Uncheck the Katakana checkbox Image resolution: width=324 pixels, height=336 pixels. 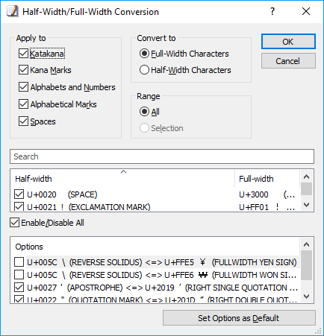click(23, 54)
